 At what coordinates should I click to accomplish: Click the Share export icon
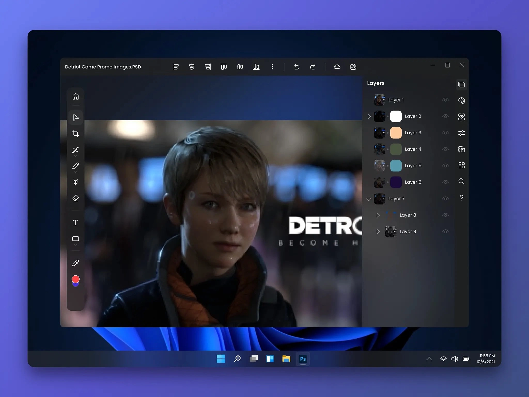pos(353,67)
